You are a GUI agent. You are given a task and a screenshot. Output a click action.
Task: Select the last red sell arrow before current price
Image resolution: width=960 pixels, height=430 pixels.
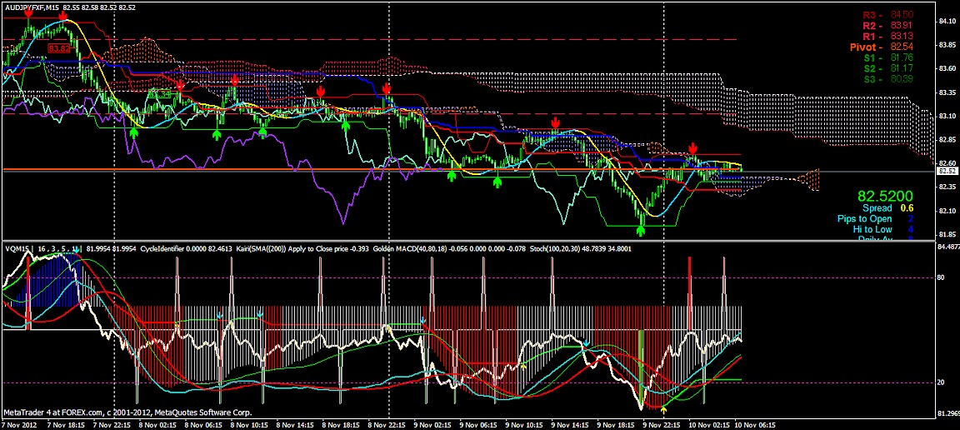pos(692,148)
